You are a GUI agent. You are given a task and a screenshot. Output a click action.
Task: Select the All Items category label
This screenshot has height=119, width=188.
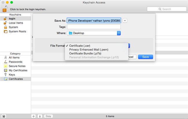coord(14,57)
